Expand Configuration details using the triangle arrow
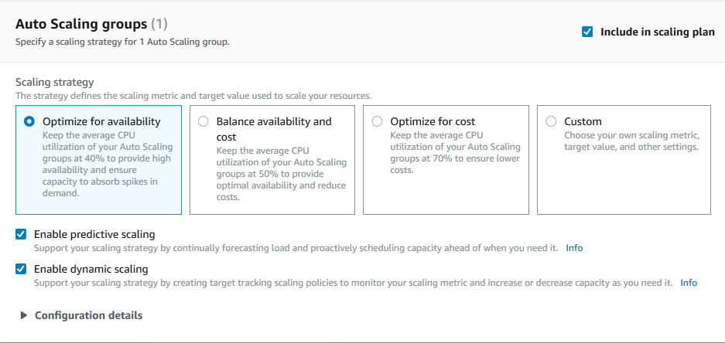The width and height of the screenshot is (725, 343). (x=24, y=315)
